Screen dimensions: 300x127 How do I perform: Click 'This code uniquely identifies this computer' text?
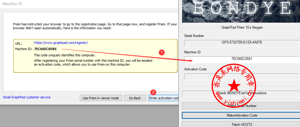[65, 55]
